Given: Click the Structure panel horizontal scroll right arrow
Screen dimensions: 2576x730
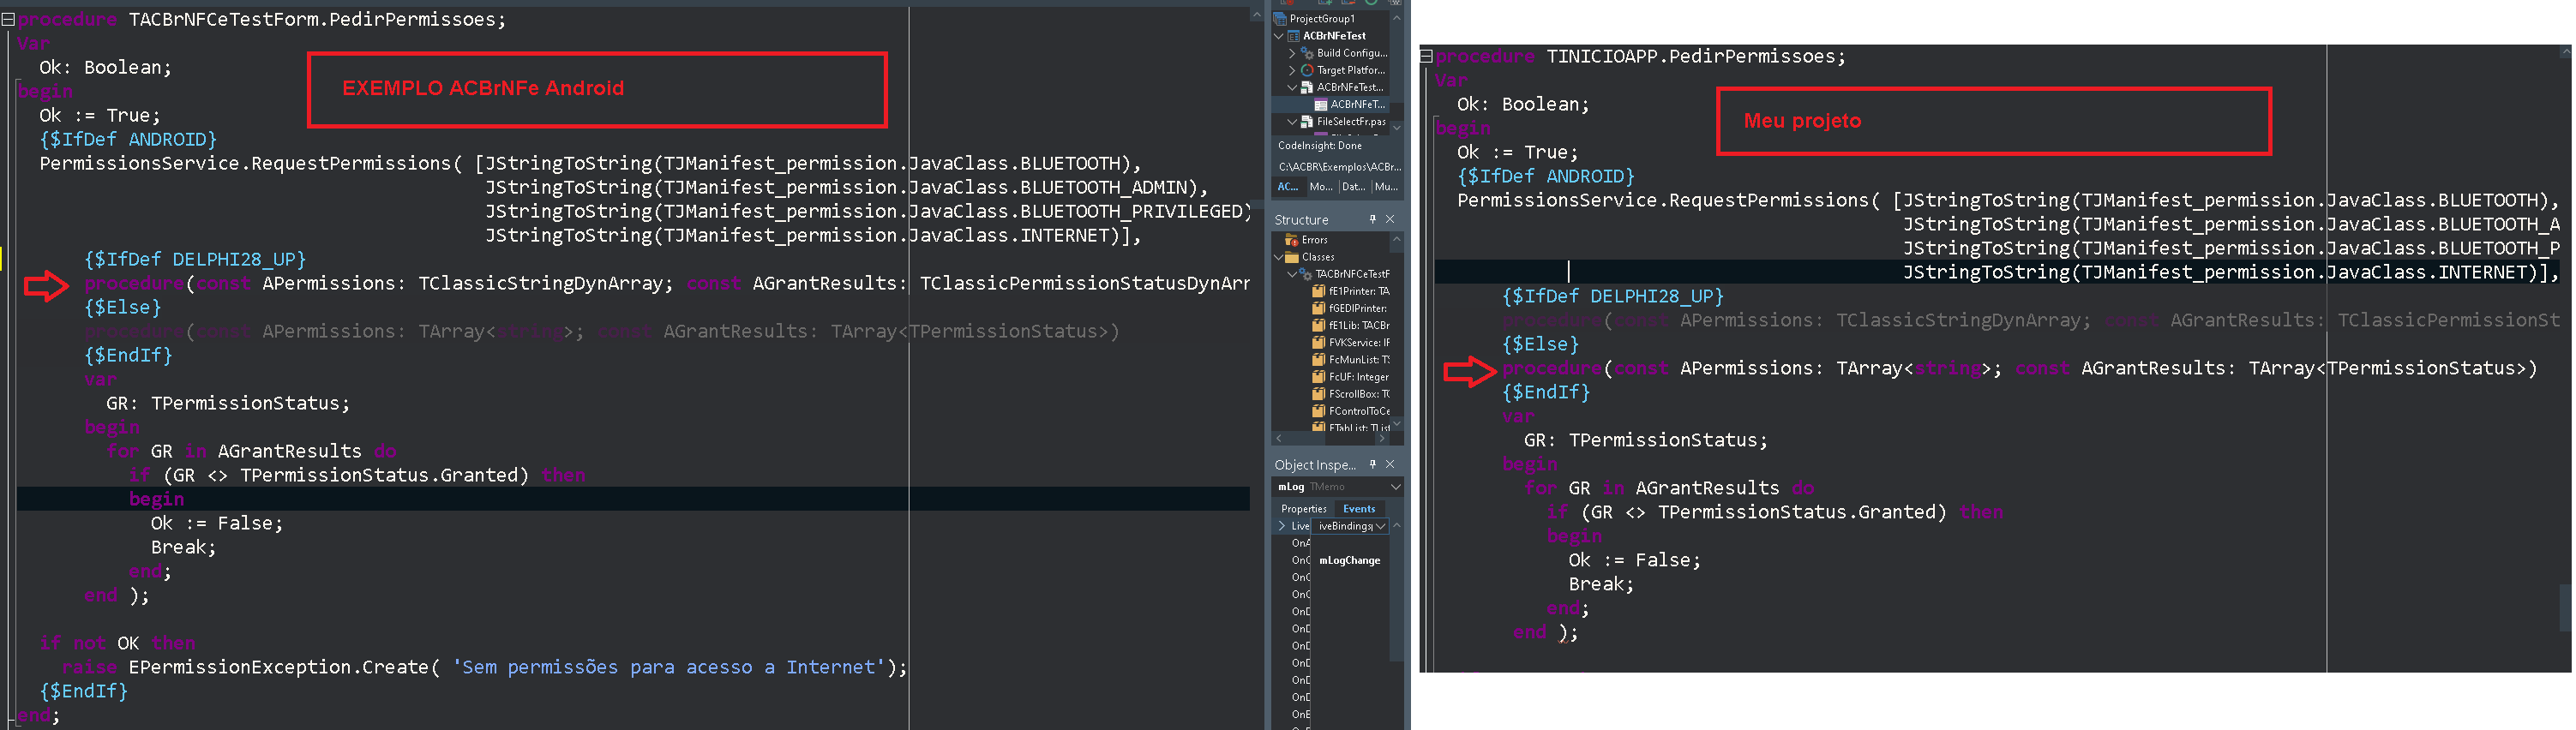Looking at the screenshot, I should point(1382,438).
